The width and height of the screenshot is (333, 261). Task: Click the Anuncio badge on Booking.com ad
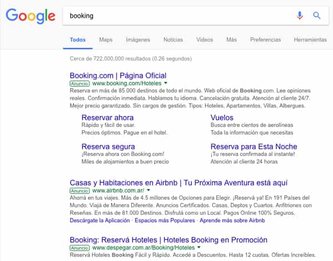tap(79, 83)
